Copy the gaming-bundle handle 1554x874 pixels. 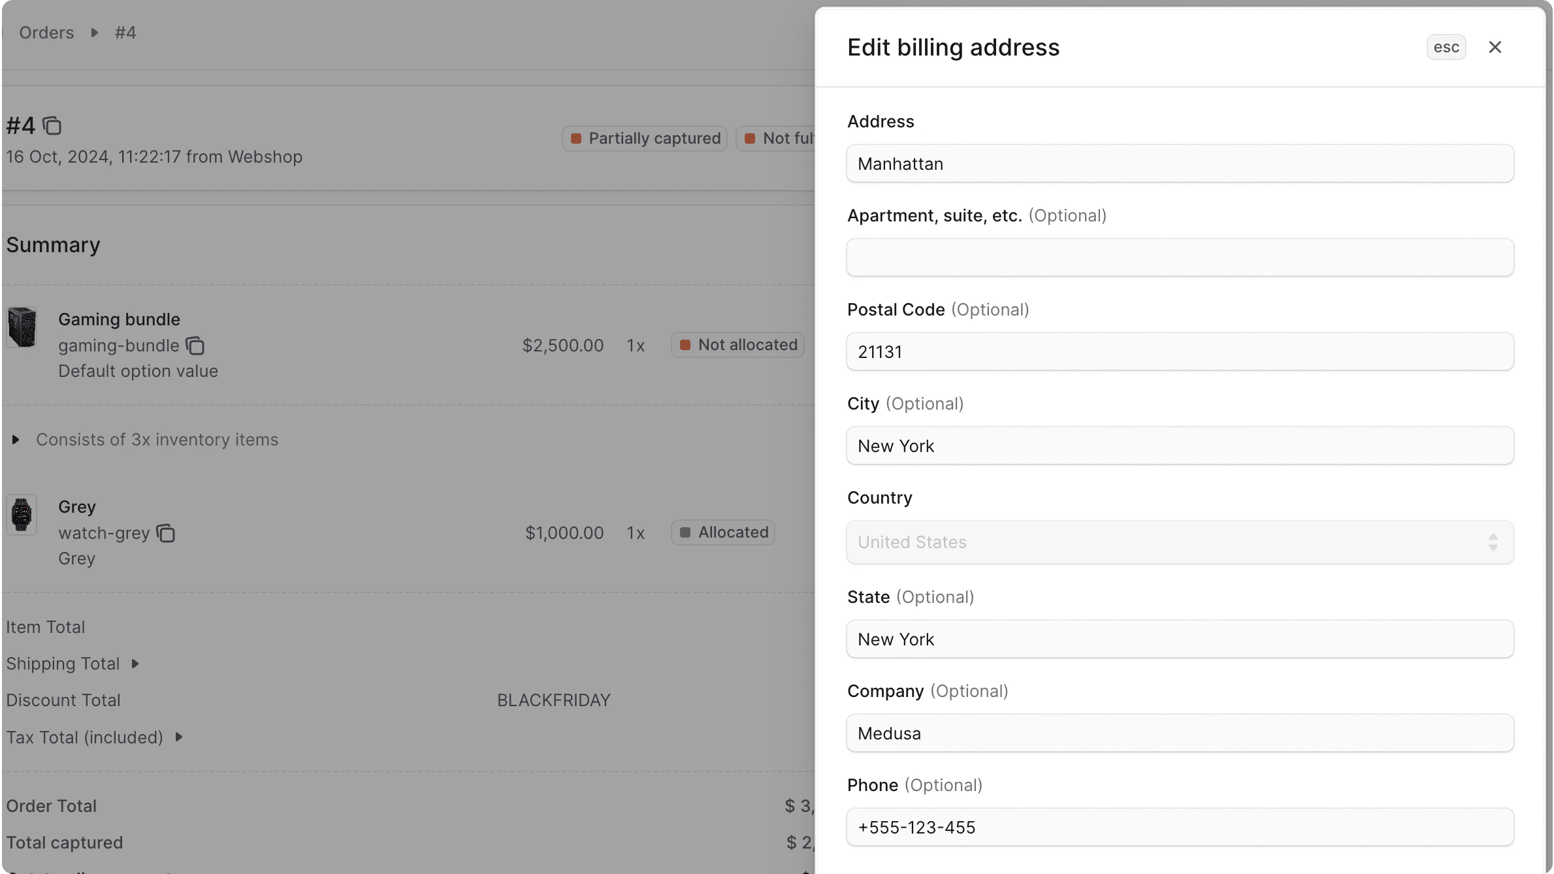[195, 346]
